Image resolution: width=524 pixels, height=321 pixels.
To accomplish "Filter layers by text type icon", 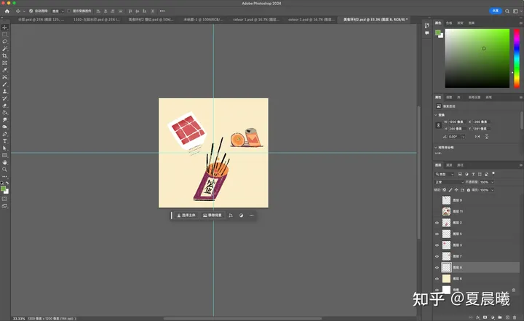I will (x=473, y=174).
